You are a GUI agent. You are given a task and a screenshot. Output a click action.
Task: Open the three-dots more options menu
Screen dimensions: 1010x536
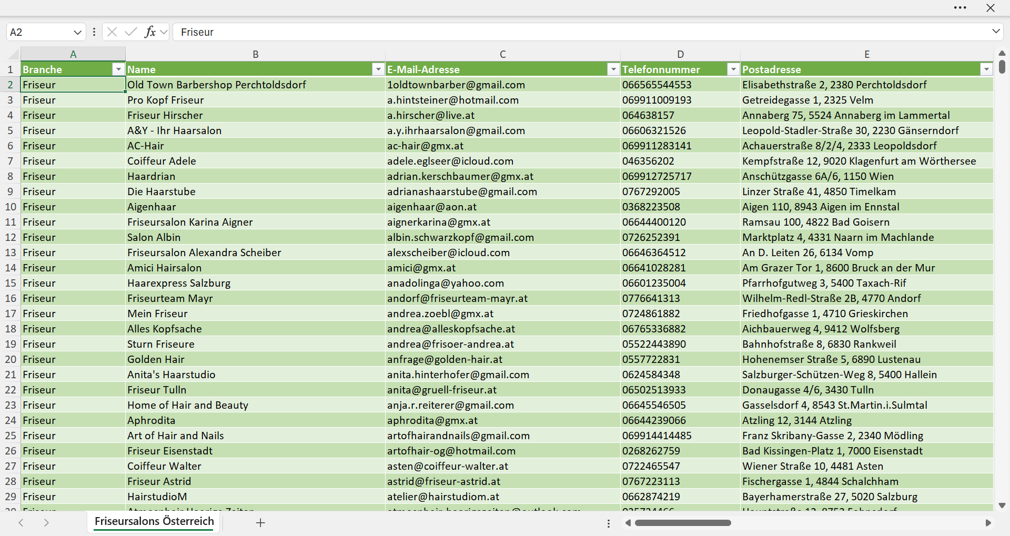click(960, 8)
